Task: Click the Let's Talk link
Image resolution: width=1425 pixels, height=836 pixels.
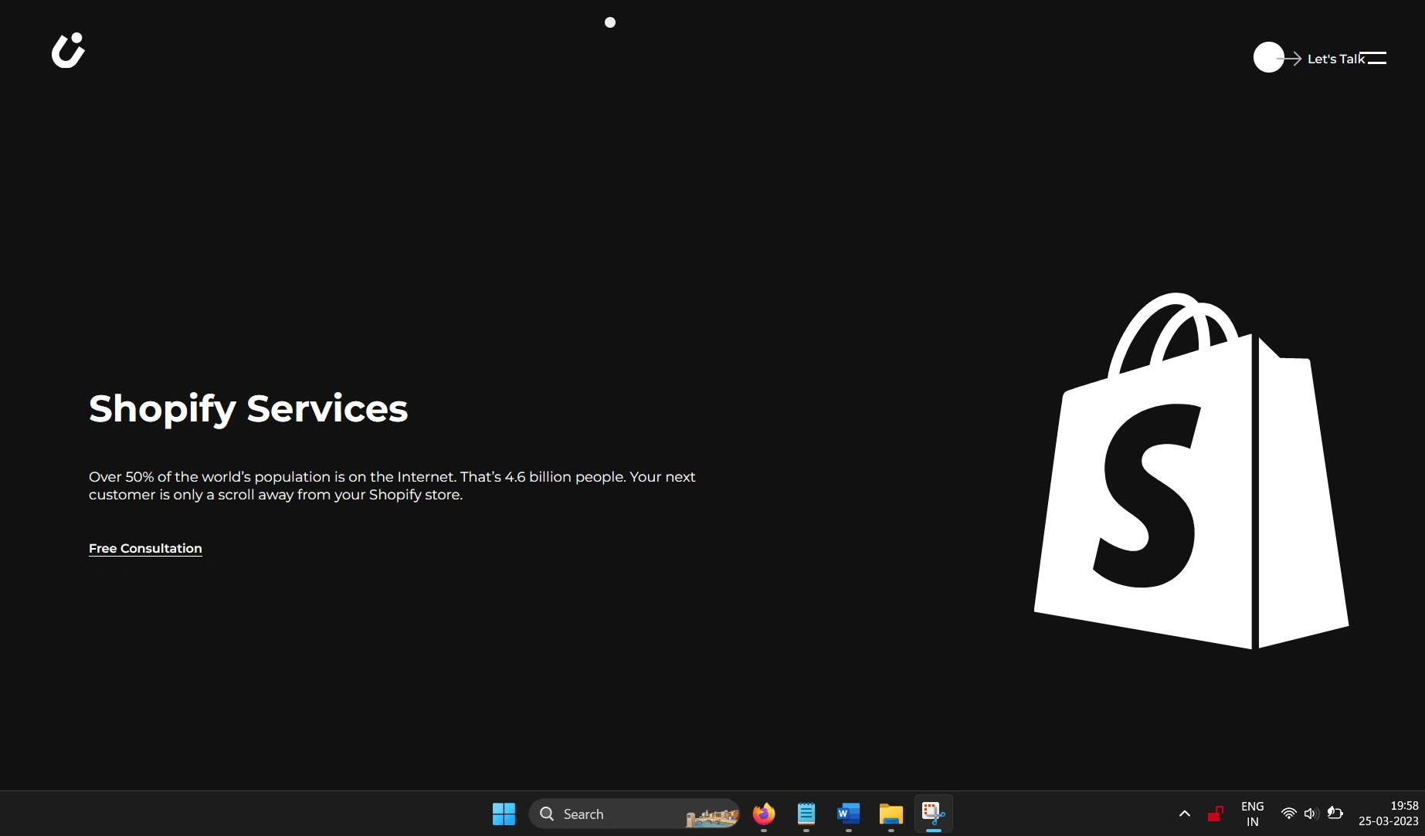Action: point(1335,59)
